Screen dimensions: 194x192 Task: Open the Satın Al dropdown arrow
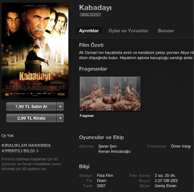60,106
